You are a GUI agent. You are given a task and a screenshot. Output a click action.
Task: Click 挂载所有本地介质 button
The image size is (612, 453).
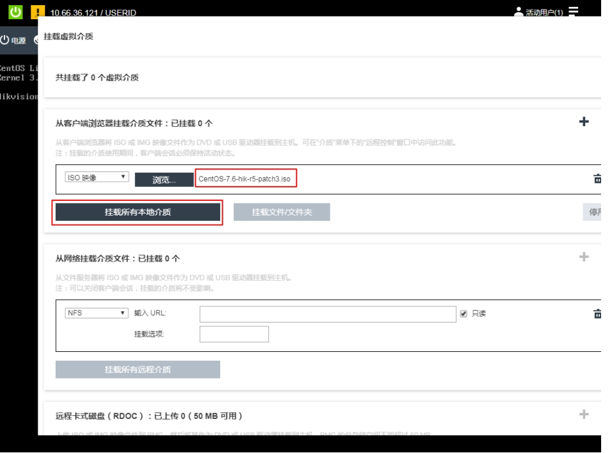click(138, 212)
